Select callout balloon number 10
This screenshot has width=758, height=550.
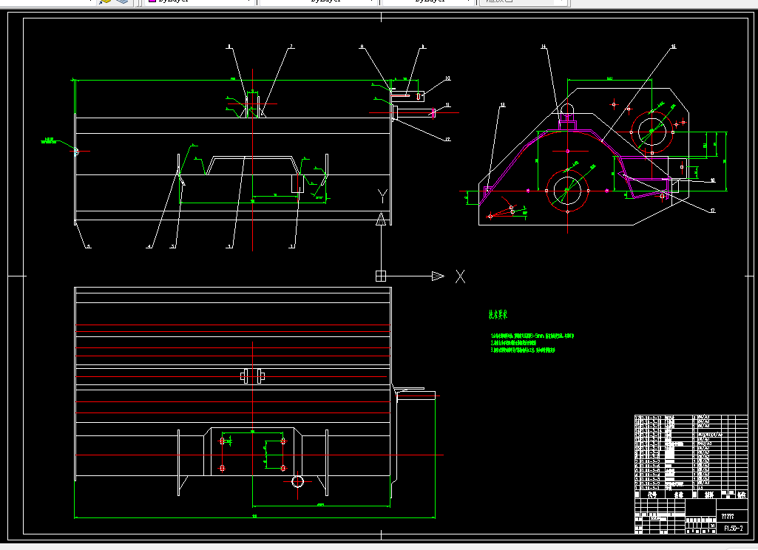(447, 78)
